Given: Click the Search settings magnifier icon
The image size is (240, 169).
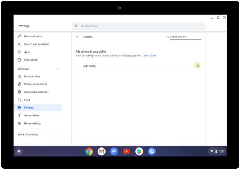Looking at the screenshot, I should pos(76,26).
